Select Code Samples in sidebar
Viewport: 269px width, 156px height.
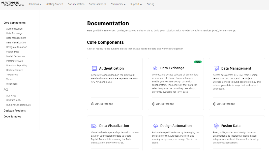(x=12, y=117)
